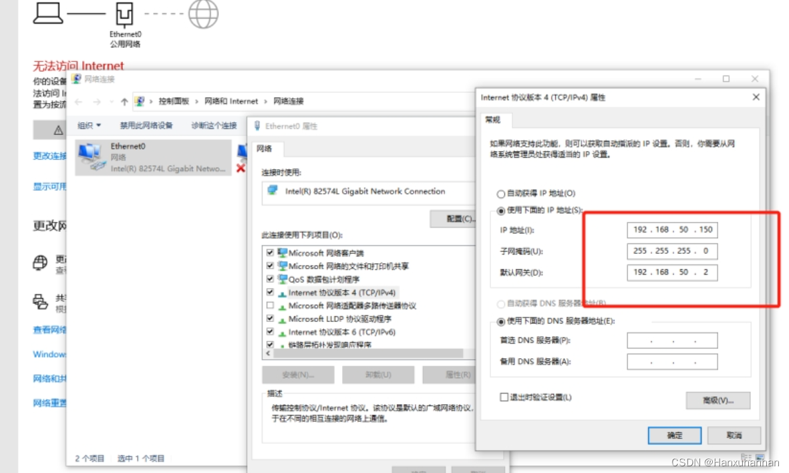The height and width of the screenshot is (473, 789).
Task: Click 网络连接 breadcrumb in address bar
Action: coord(289,101)
